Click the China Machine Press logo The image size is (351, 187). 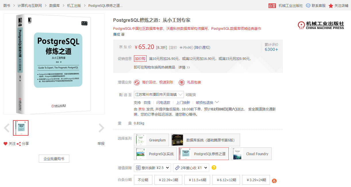pos(321,25)
